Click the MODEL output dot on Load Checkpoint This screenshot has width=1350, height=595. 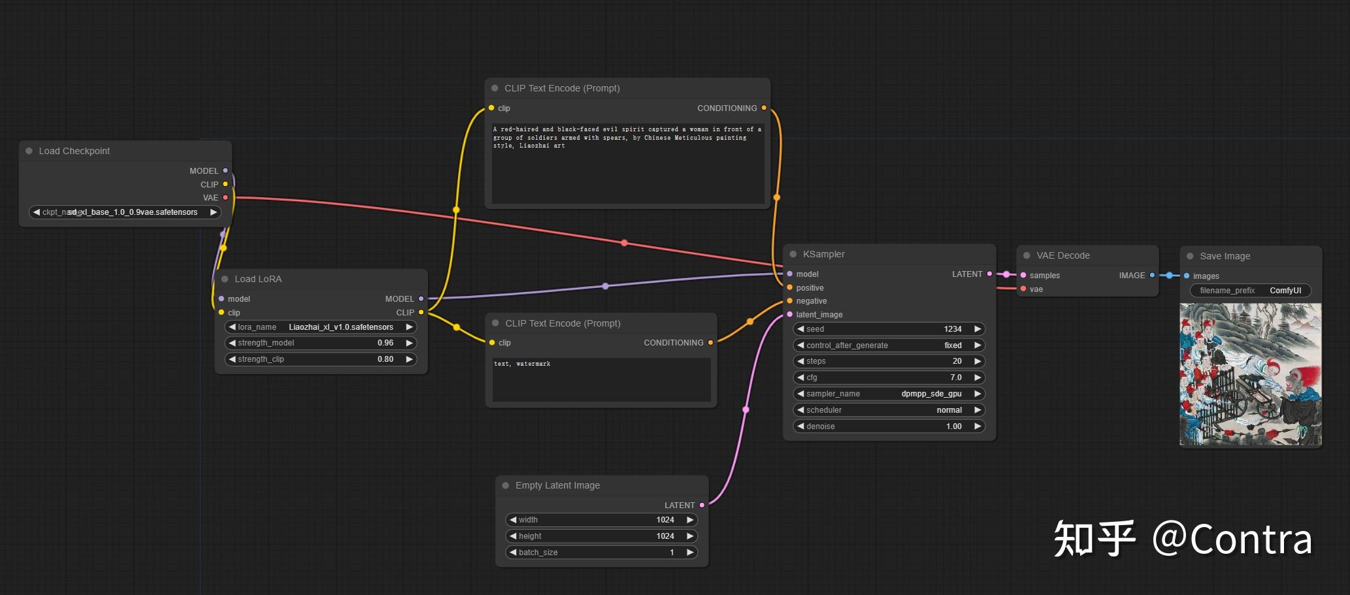point(225,170)
